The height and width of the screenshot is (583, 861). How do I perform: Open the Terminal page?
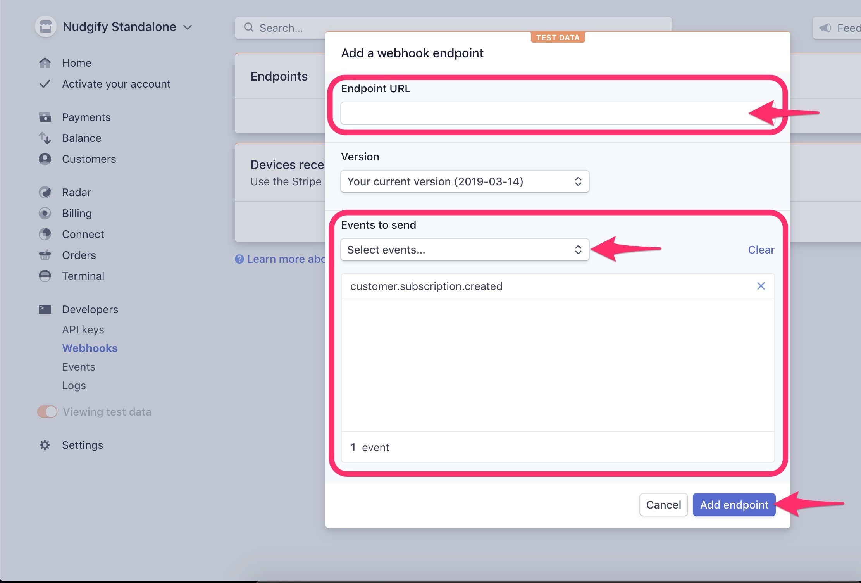83,276
